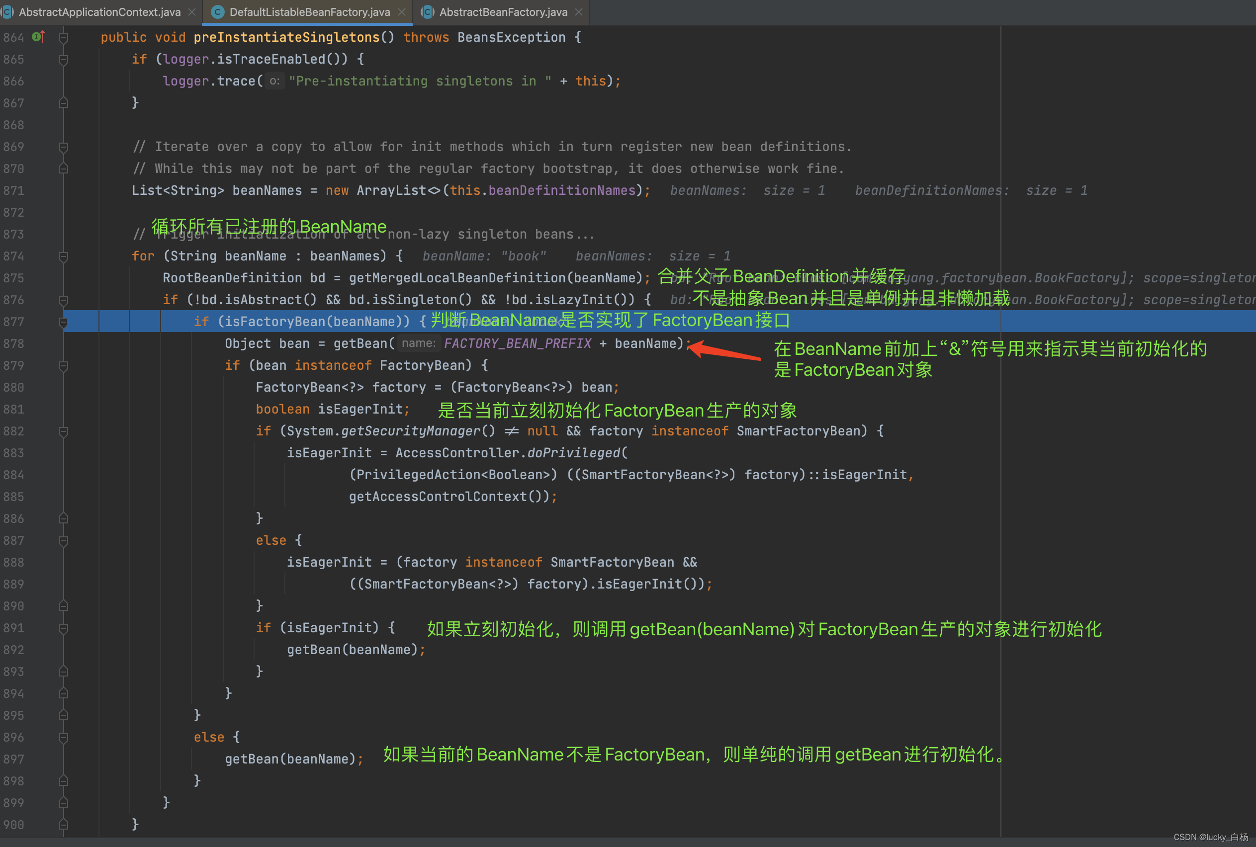The width and height of the screenshot is (1256, 847).
Task: Collapse the else block at line 887
Action: 63,541
